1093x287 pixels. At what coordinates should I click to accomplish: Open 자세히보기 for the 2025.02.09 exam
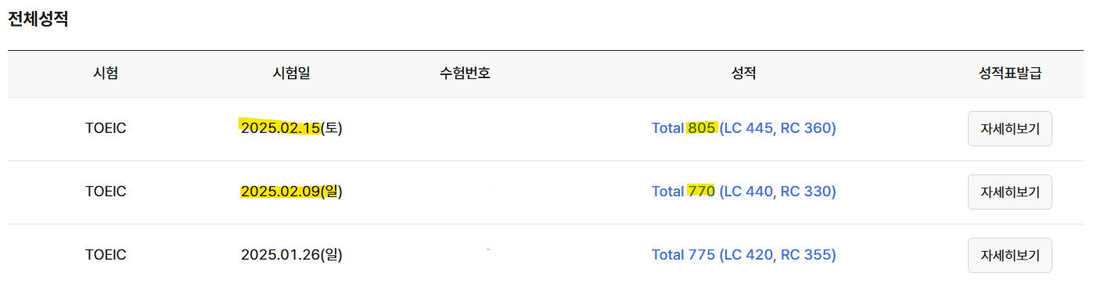coord(1009,192)
